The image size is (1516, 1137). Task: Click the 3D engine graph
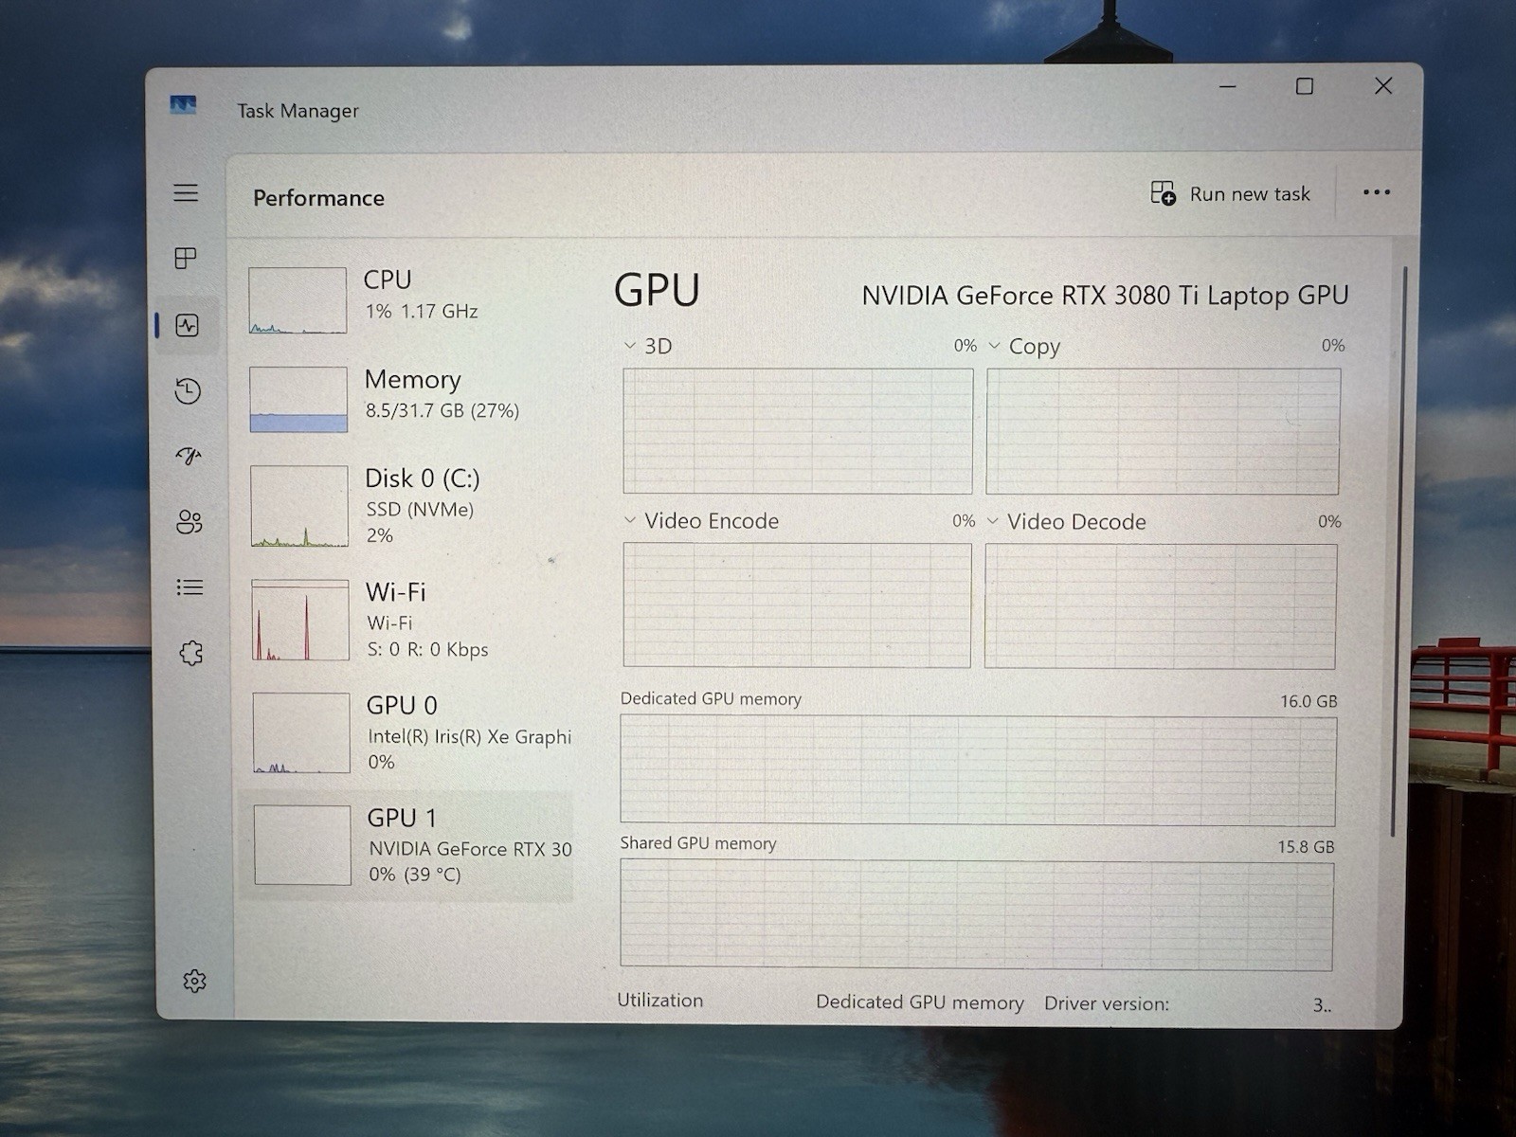point(798,431)
